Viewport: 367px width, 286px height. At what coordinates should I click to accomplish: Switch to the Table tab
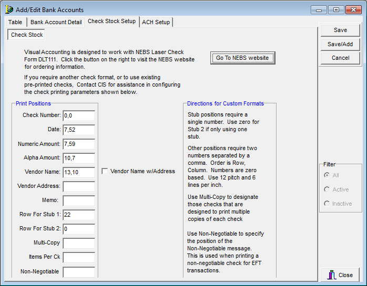[x=15, y=22]
